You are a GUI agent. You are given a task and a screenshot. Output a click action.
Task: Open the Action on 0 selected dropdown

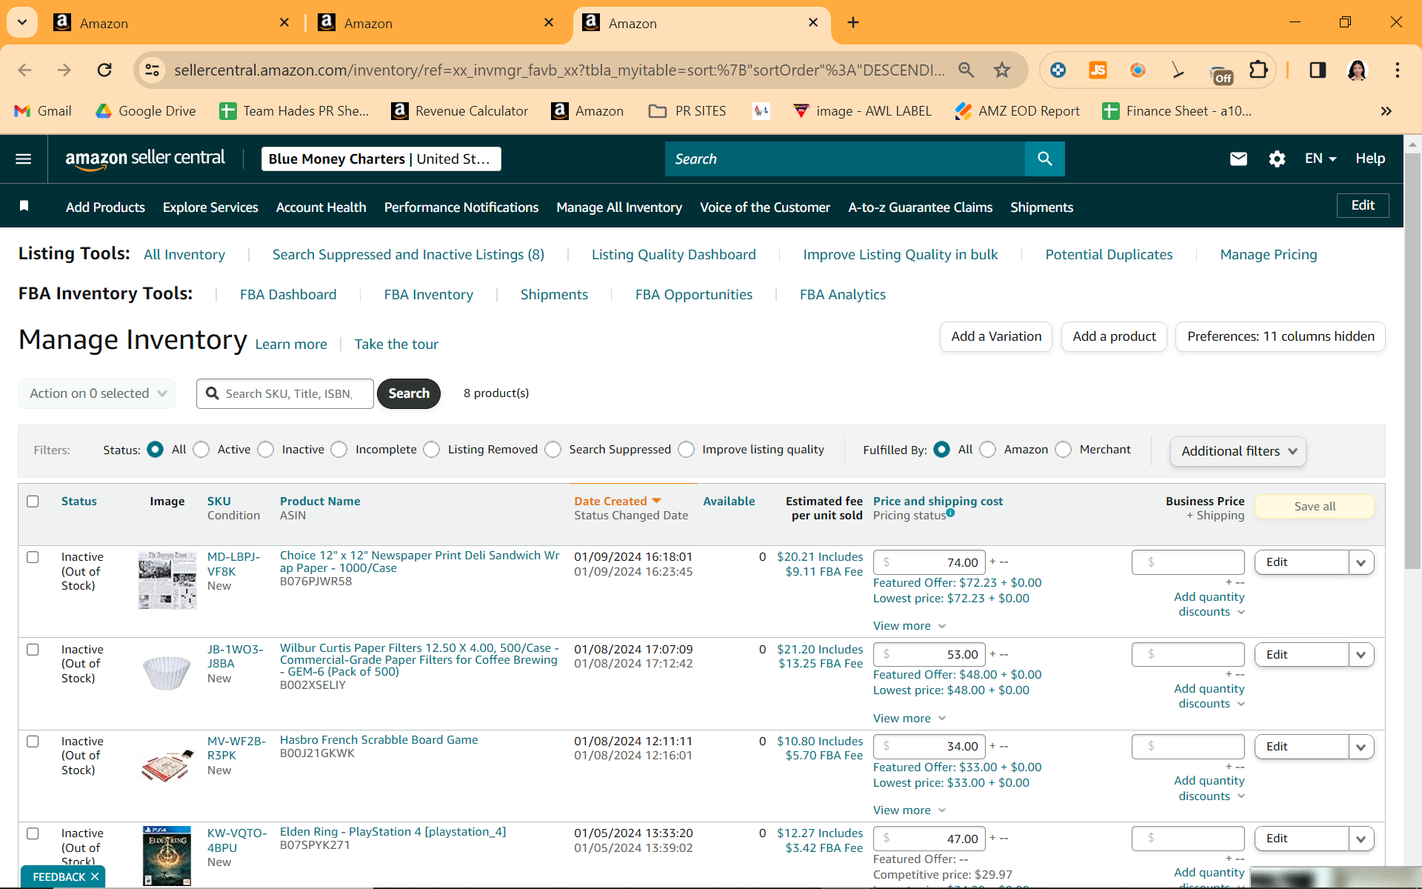coord(97,393)
